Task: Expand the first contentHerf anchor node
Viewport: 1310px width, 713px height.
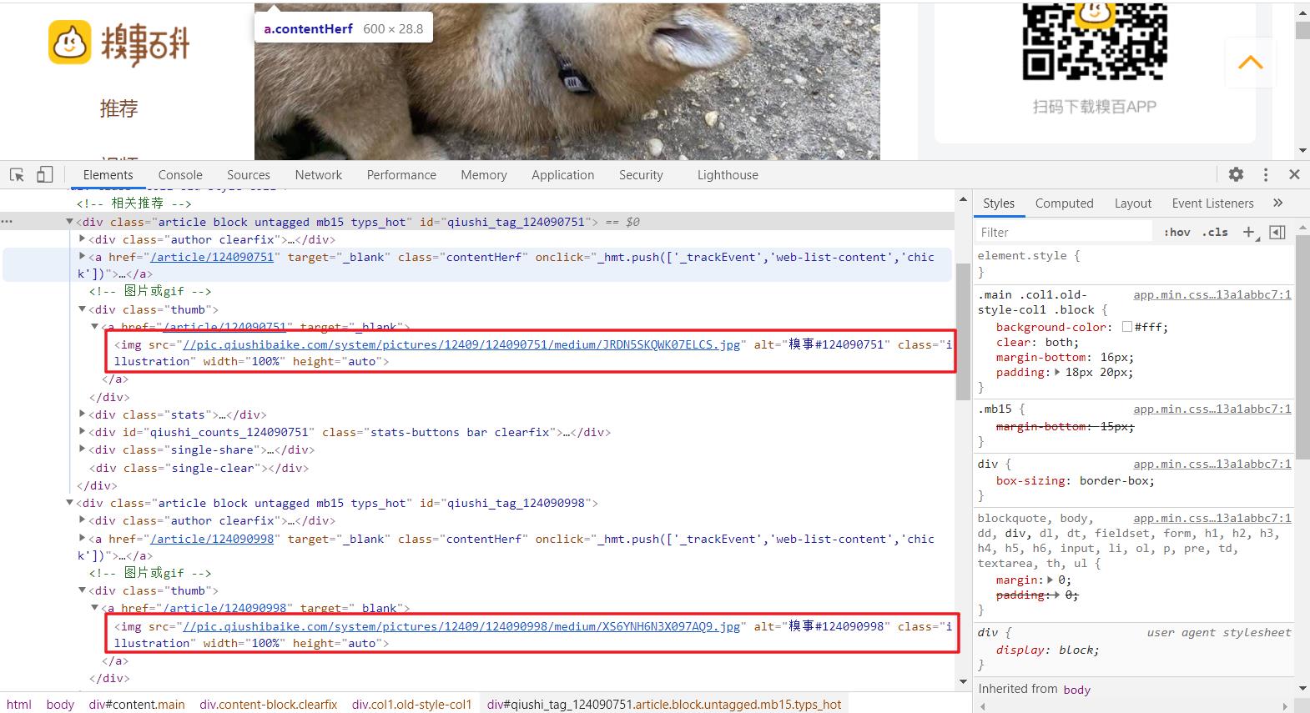Action: tap(83, 257)
